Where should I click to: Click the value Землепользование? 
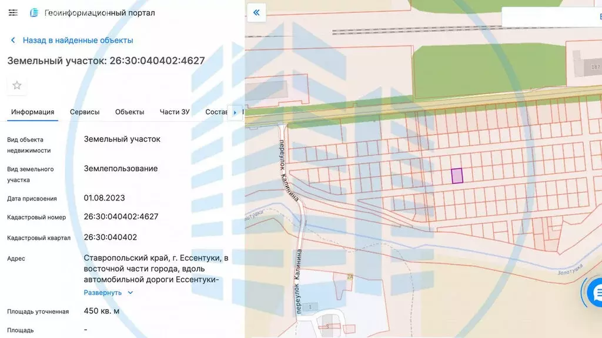coord(121,169)
